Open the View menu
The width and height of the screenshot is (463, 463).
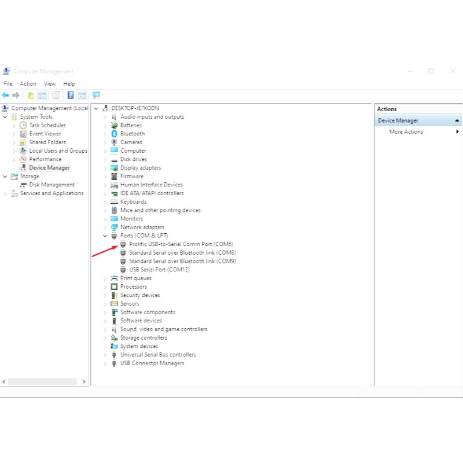[50, 84]
